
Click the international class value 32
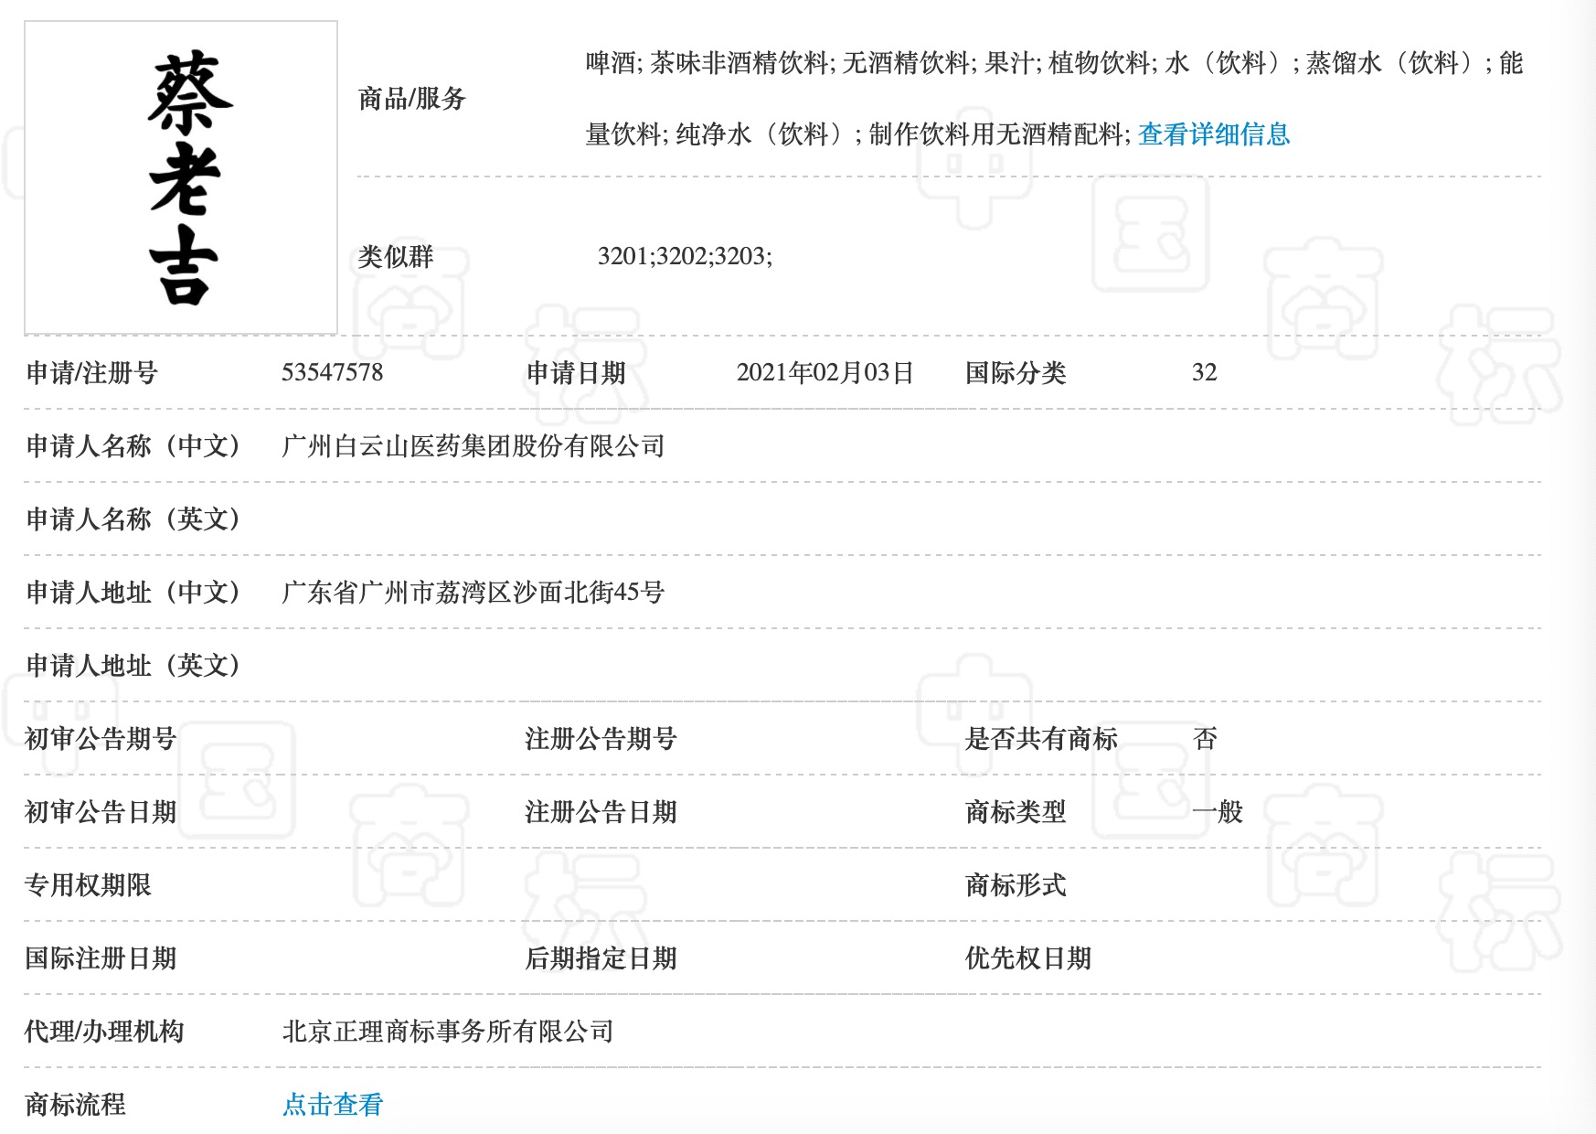pyautogui.click(x=1205, y=372)
